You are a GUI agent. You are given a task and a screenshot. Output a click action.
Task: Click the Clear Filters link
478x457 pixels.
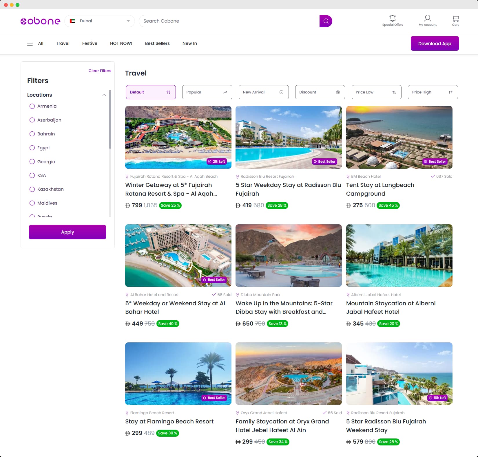coord(100,71)
